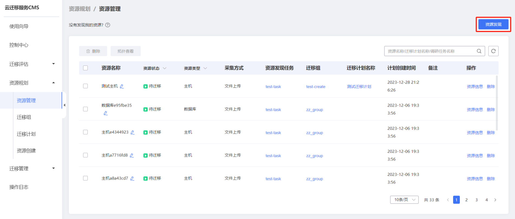Select checkbox for 数据库e95fbe35 row

tap(85, 109)
